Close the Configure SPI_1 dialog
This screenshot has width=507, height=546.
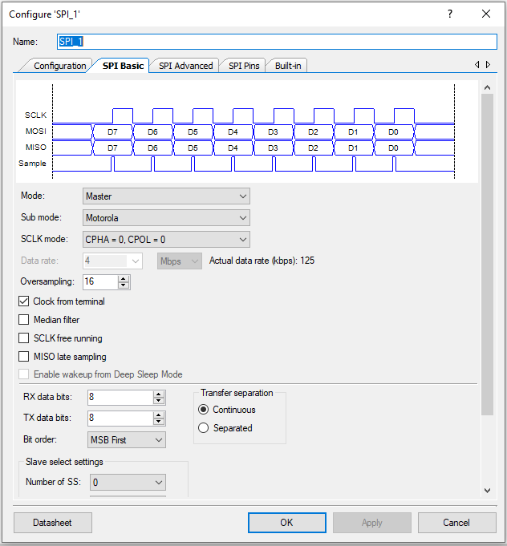pos(486,14)
